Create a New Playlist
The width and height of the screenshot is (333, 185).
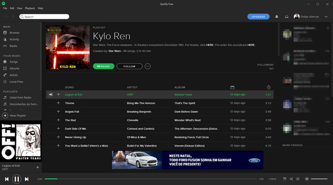tap(14, 115)
